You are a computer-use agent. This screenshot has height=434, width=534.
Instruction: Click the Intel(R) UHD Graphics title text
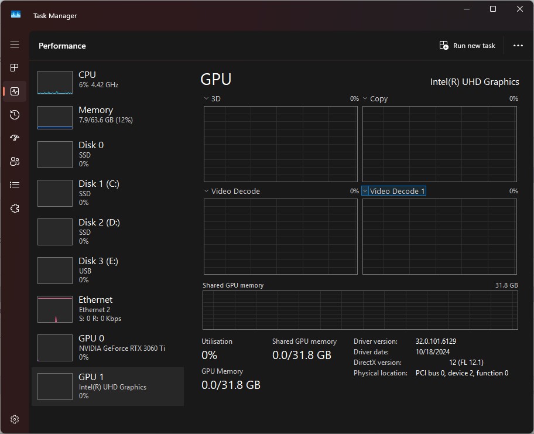click(x=474, y=82)
